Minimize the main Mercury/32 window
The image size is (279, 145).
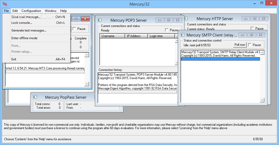(254, 3)
